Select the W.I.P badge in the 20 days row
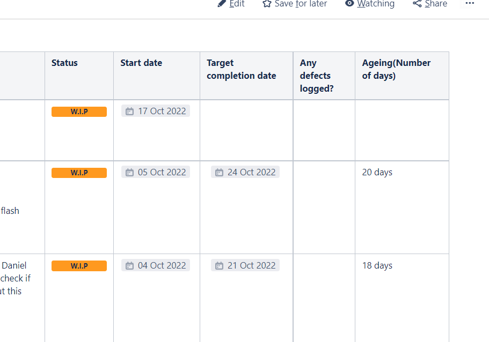This screenshot has width=489, height=342. pos(79,173)
